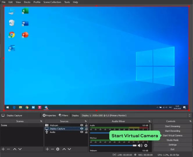Open the View menu
Image resolution: width=193 pixels, height=157 pixels.
pos(18,2)
